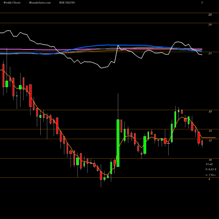The image size is (219, 219).
Task: Click the price axis label 13
Action: point(210,131)
